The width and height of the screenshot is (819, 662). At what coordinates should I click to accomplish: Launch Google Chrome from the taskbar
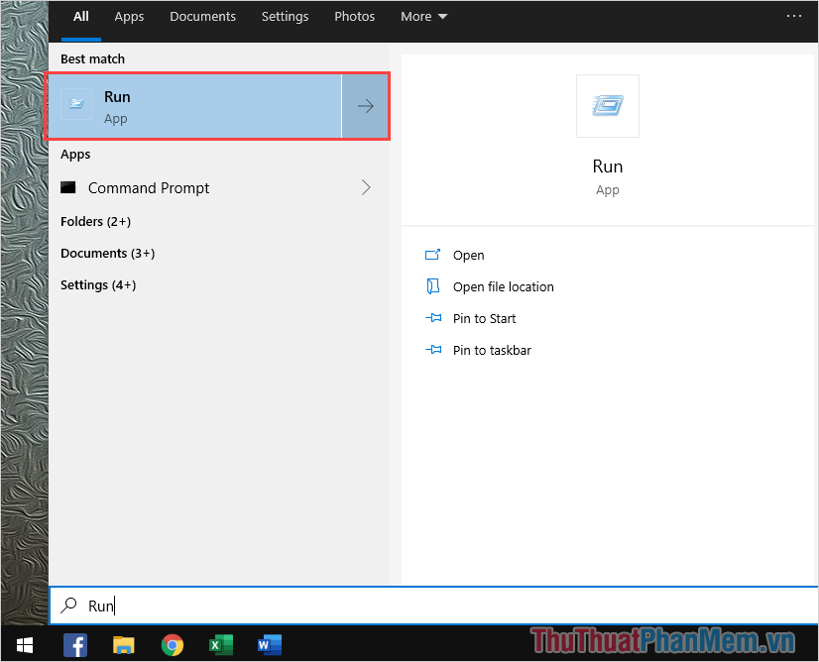(x=172, y=645)
